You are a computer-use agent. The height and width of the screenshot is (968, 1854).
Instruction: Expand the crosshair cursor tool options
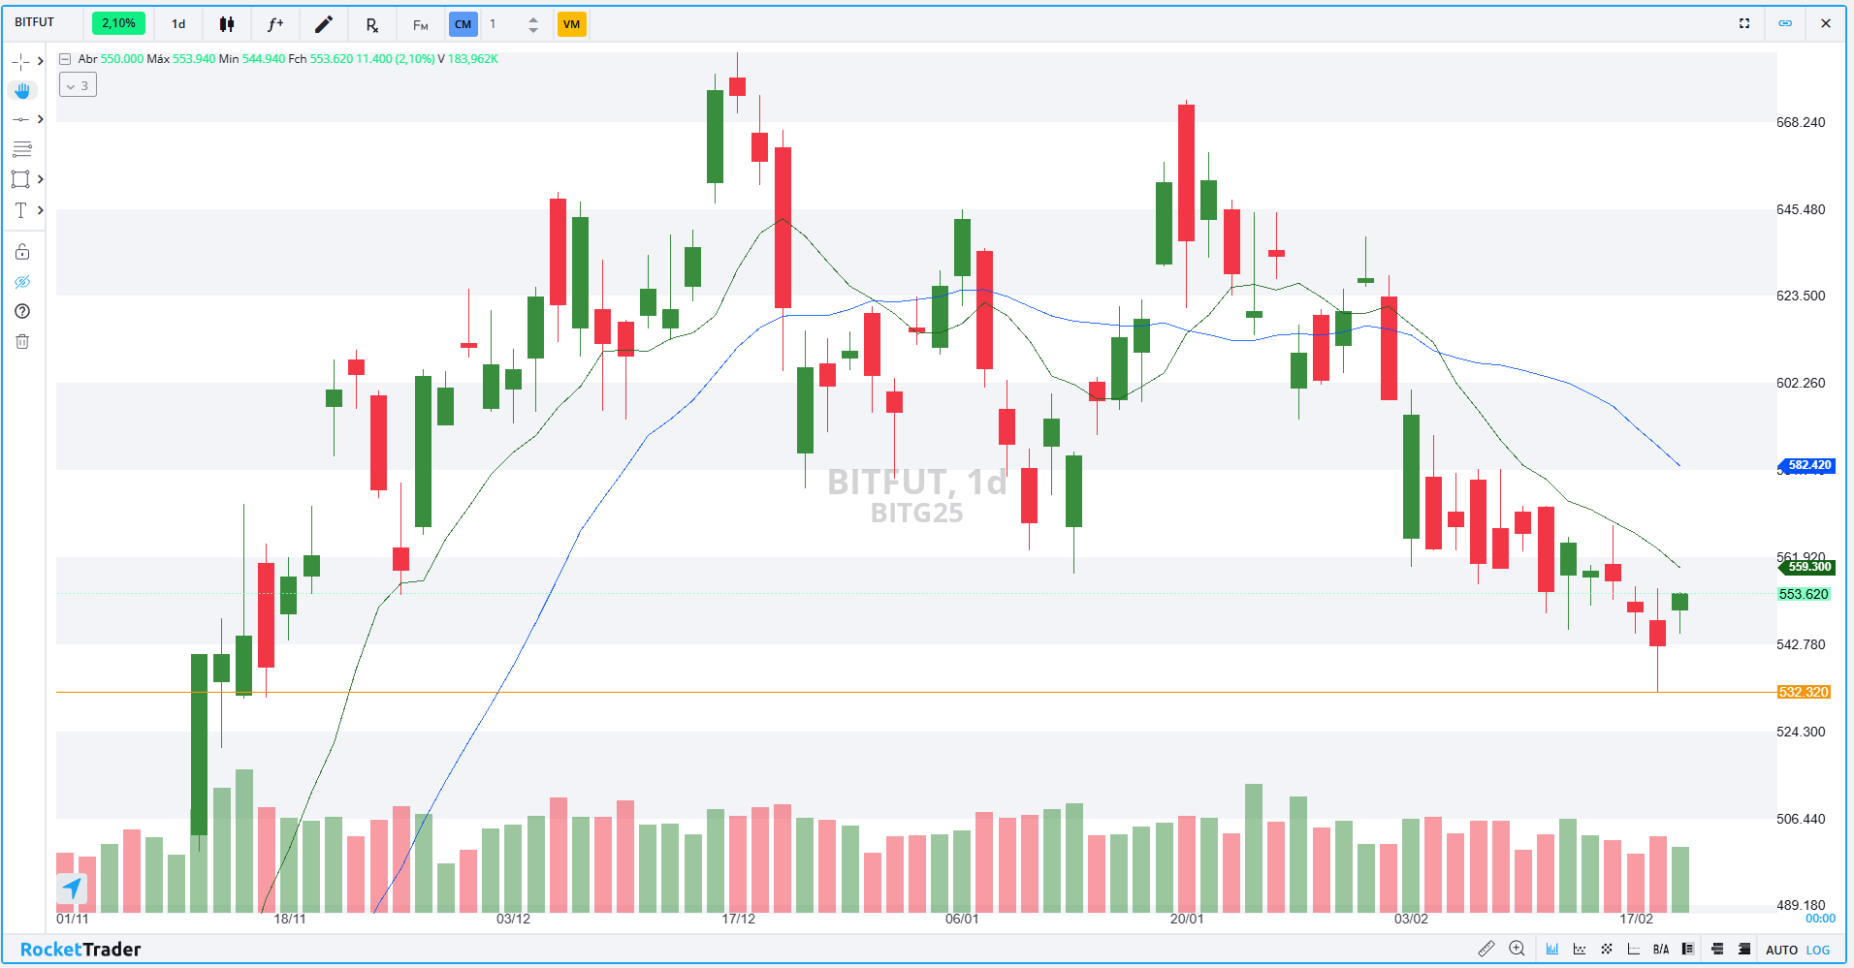40,61
